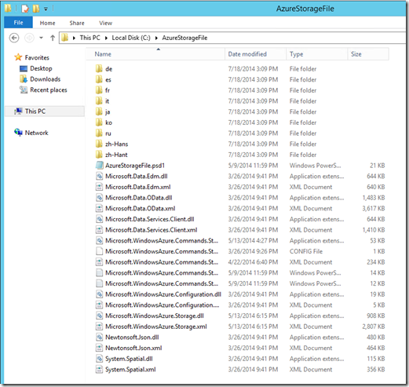
Task: Open the File ribbon tab
Action: click(18, 23)
